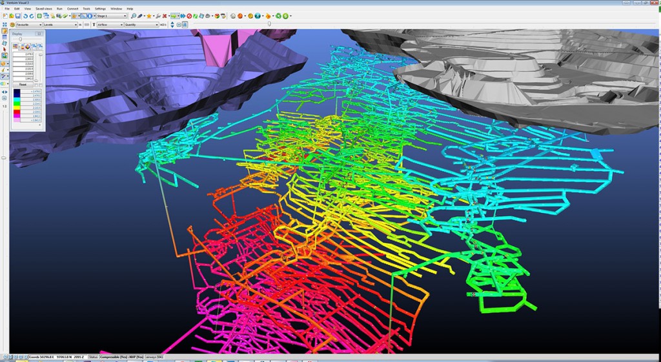The height and width of the screenshot is (362, 661).
Task: Open the Settings menu
Action: click(100, 8)
